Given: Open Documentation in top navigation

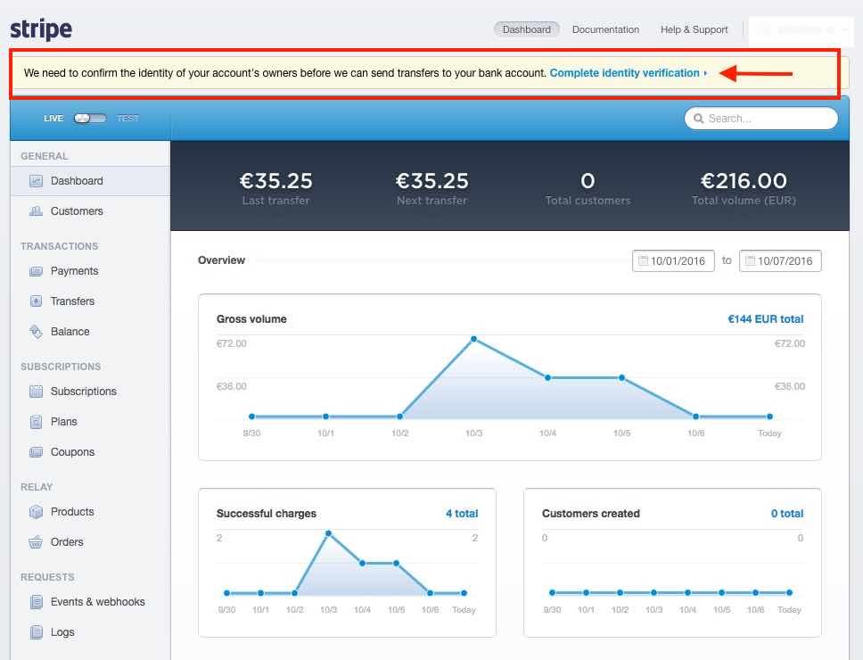Looking at the screenshot, I should click(x=605, y=29).
